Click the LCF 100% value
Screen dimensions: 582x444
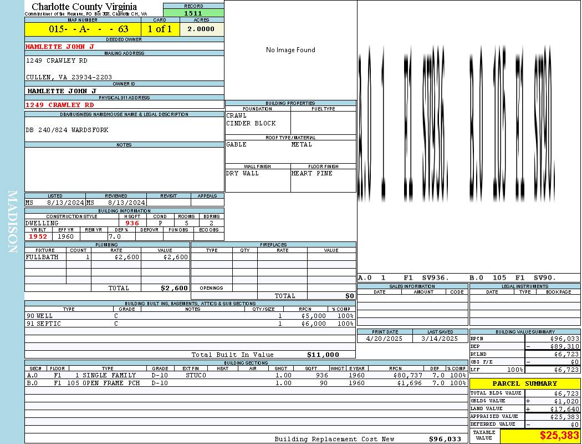[515, 370]
